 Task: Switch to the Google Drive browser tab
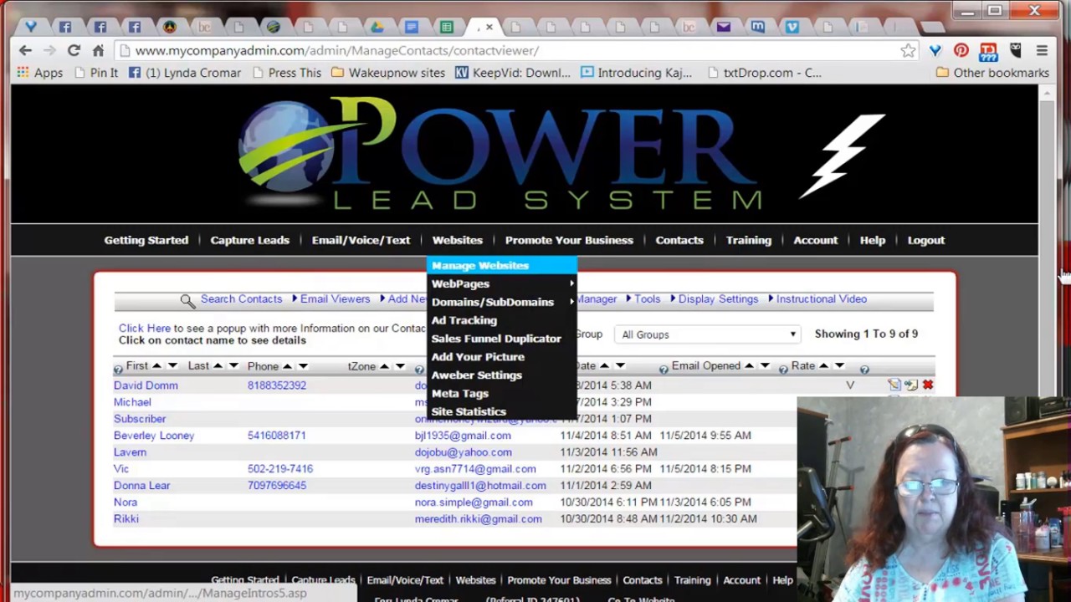377,27
